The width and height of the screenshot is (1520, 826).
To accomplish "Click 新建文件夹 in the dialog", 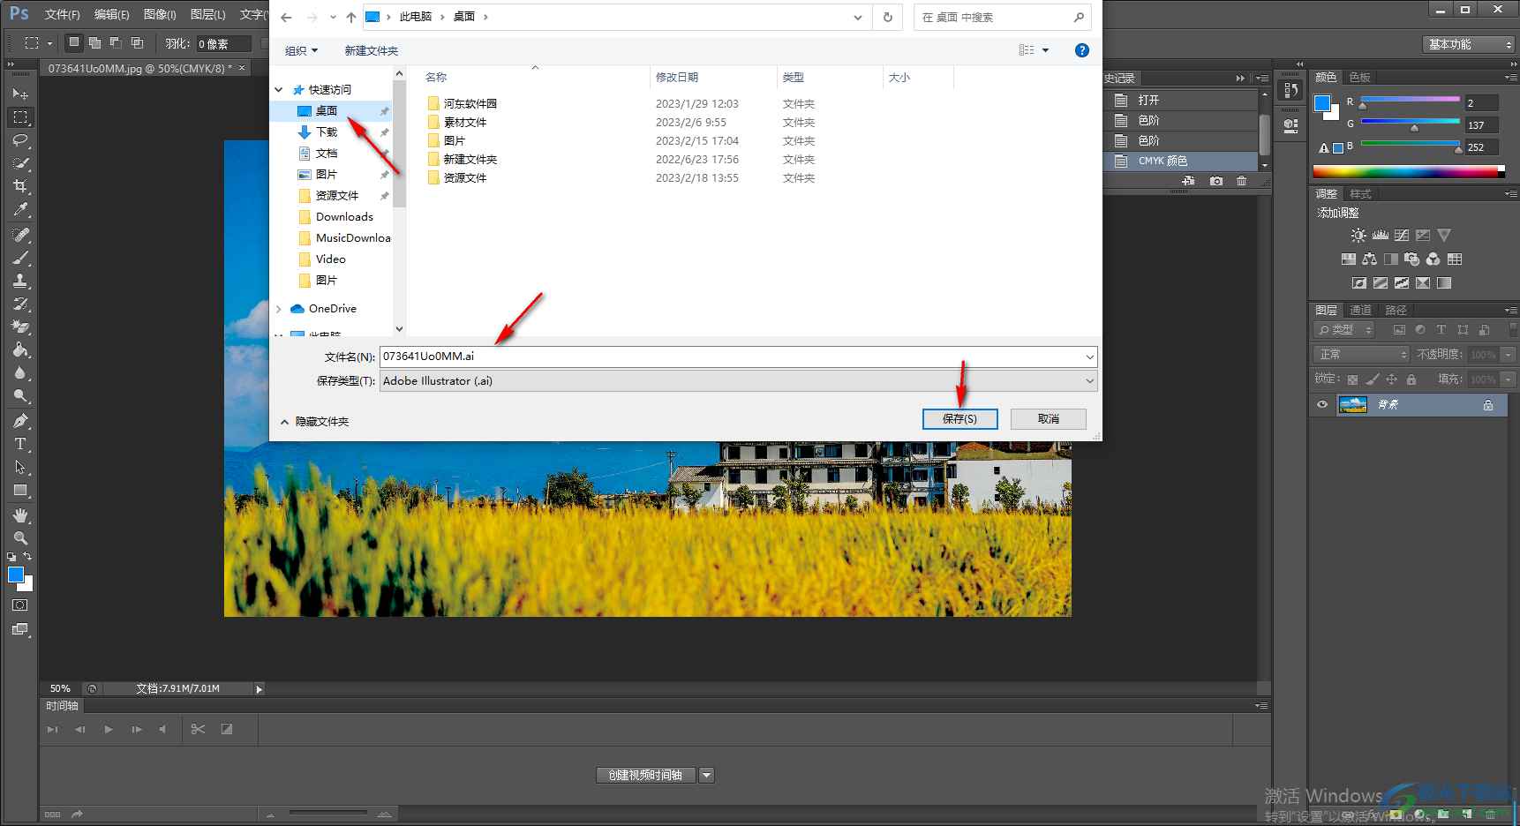I will tap(372, 51).
